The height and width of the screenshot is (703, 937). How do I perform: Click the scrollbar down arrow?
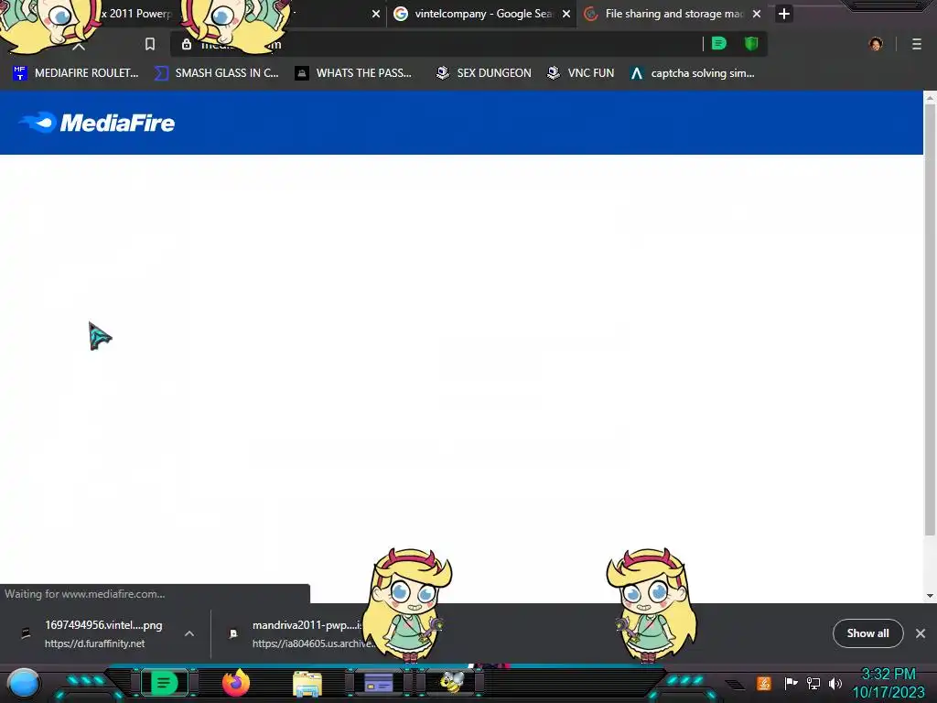(x=930, y=595)
